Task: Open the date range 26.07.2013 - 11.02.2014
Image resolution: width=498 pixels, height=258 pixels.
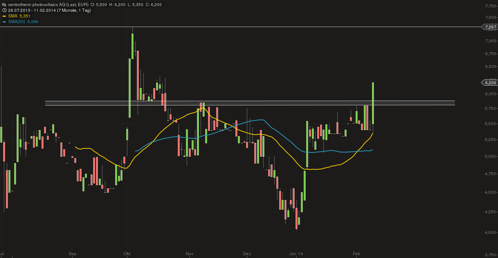Action: point(32,10)
